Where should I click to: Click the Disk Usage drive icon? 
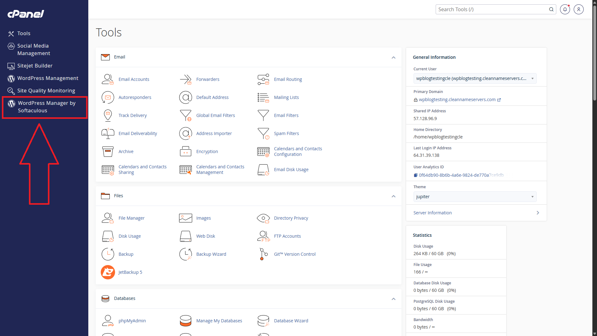pyautogui.click(x=108, y=236)
